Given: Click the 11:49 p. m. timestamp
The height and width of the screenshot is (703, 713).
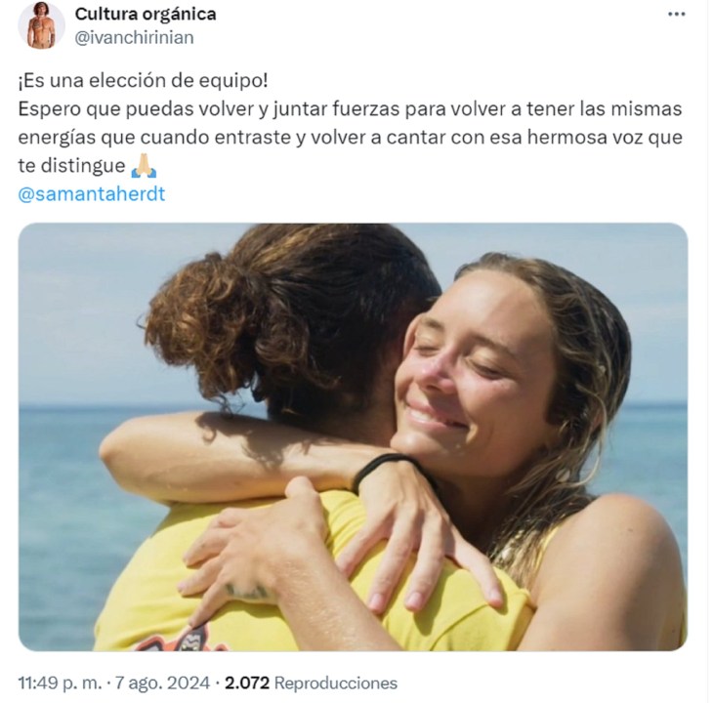Looking at the screenshot, I should pyautogui.click(x=60, y=683).
